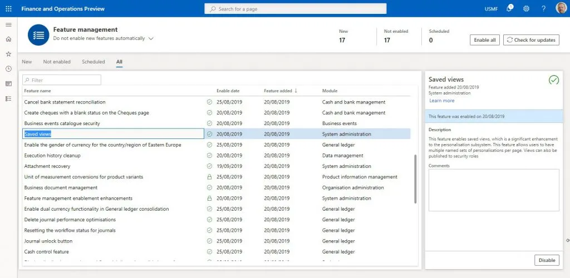
Task: Select 'Execution history cleanup' feature
Action: pos(52,155)
